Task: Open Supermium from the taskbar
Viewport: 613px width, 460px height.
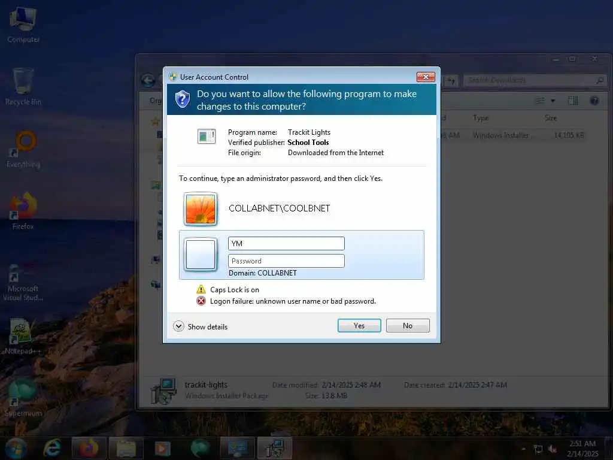Action: pyautogui.click(x=200, y=448)
